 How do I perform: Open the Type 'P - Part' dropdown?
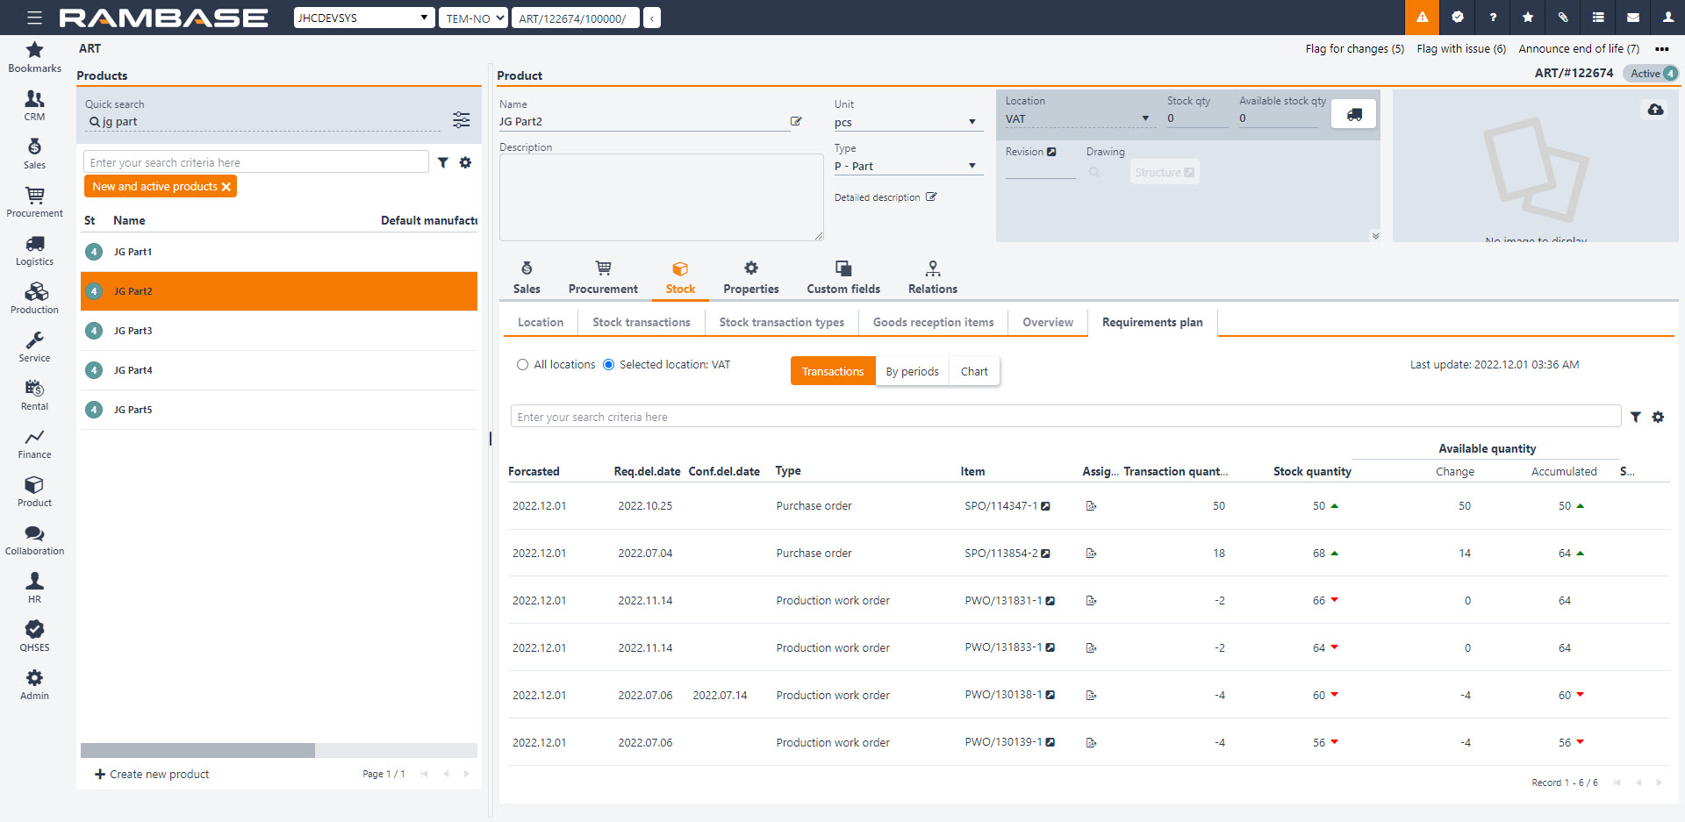972,166
